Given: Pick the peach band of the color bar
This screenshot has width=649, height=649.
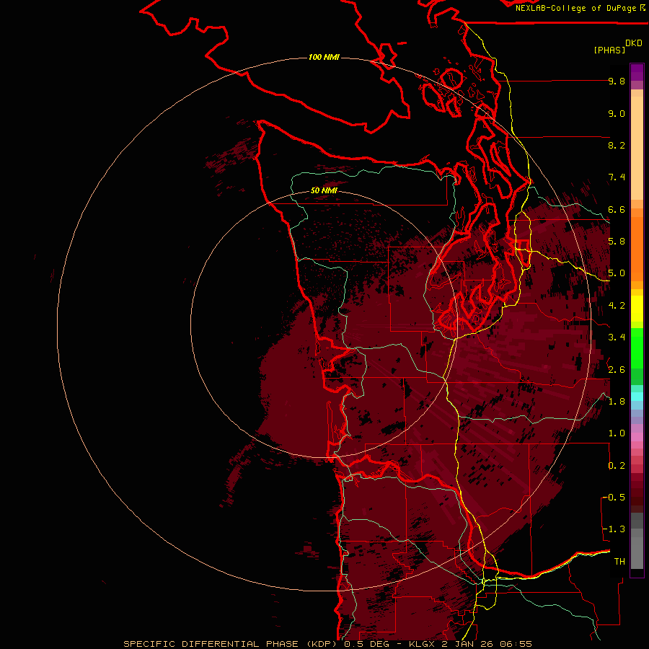Looking at the screenshot, I should pyautogui.click(x=637, y=149).
